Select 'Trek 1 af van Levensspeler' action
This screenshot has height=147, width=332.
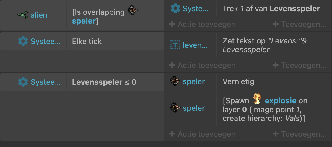[x=271, y=9]
